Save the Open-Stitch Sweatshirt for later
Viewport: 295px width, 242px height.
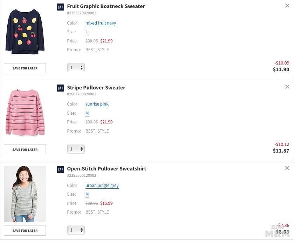[25, 230]
